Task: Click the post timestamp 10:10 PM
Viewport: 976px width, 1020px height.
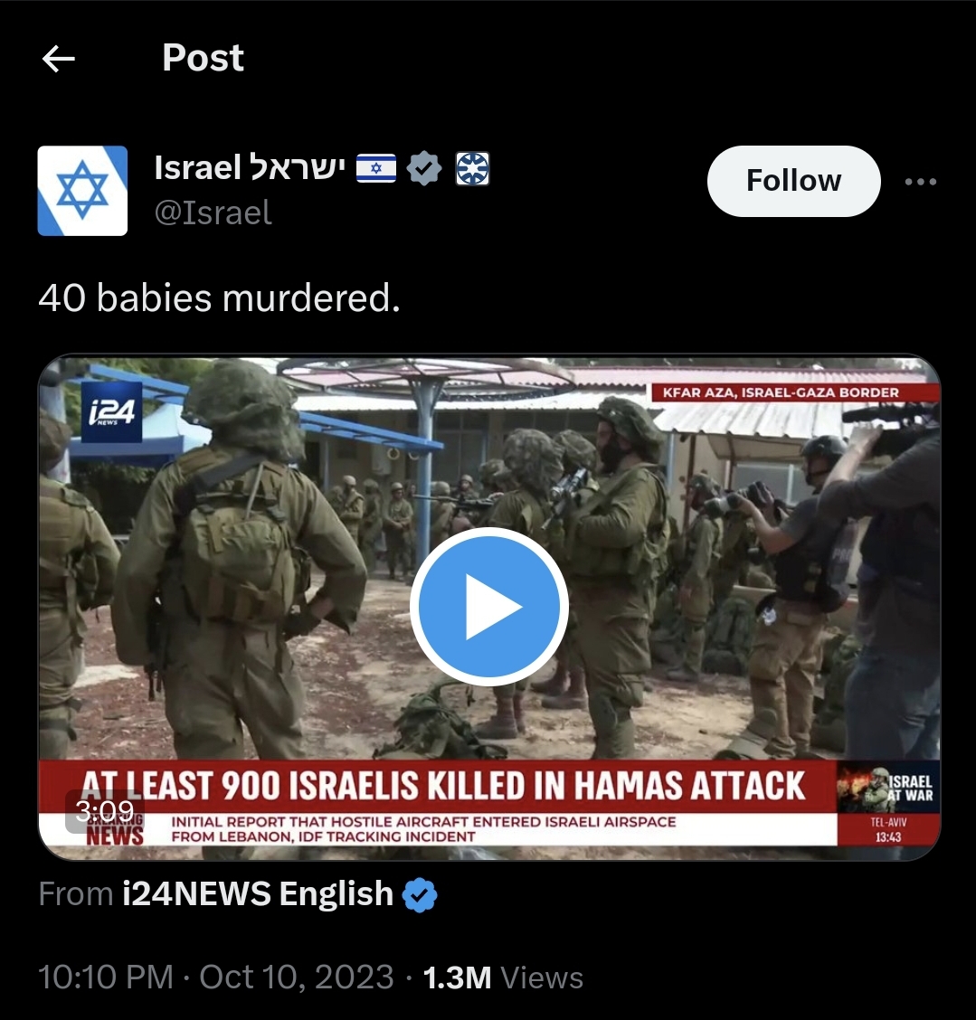Action: 106,977
